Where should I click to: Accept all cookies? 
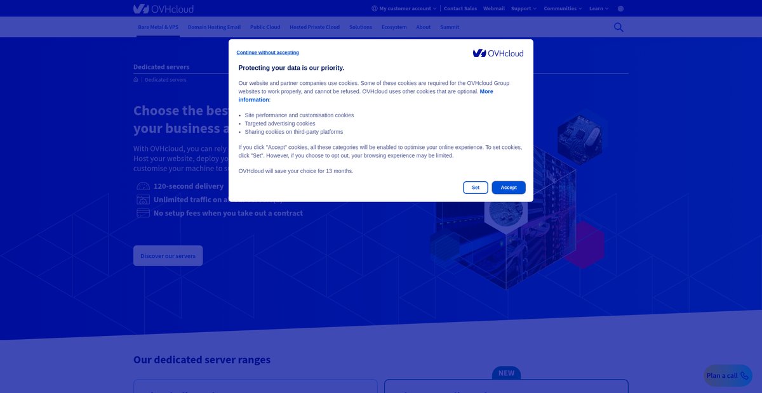click(x=509, y=188)
